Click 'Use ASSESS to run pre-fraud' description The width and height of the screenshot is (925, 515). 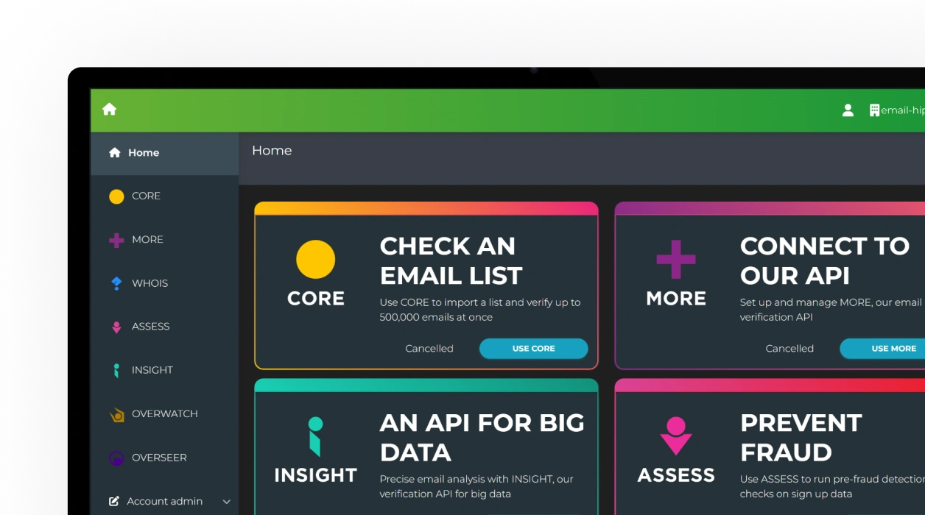(832, 486)
